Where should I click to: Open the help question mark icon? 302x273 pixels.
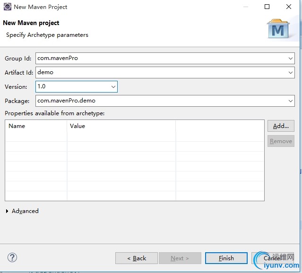tap(12, 257)
